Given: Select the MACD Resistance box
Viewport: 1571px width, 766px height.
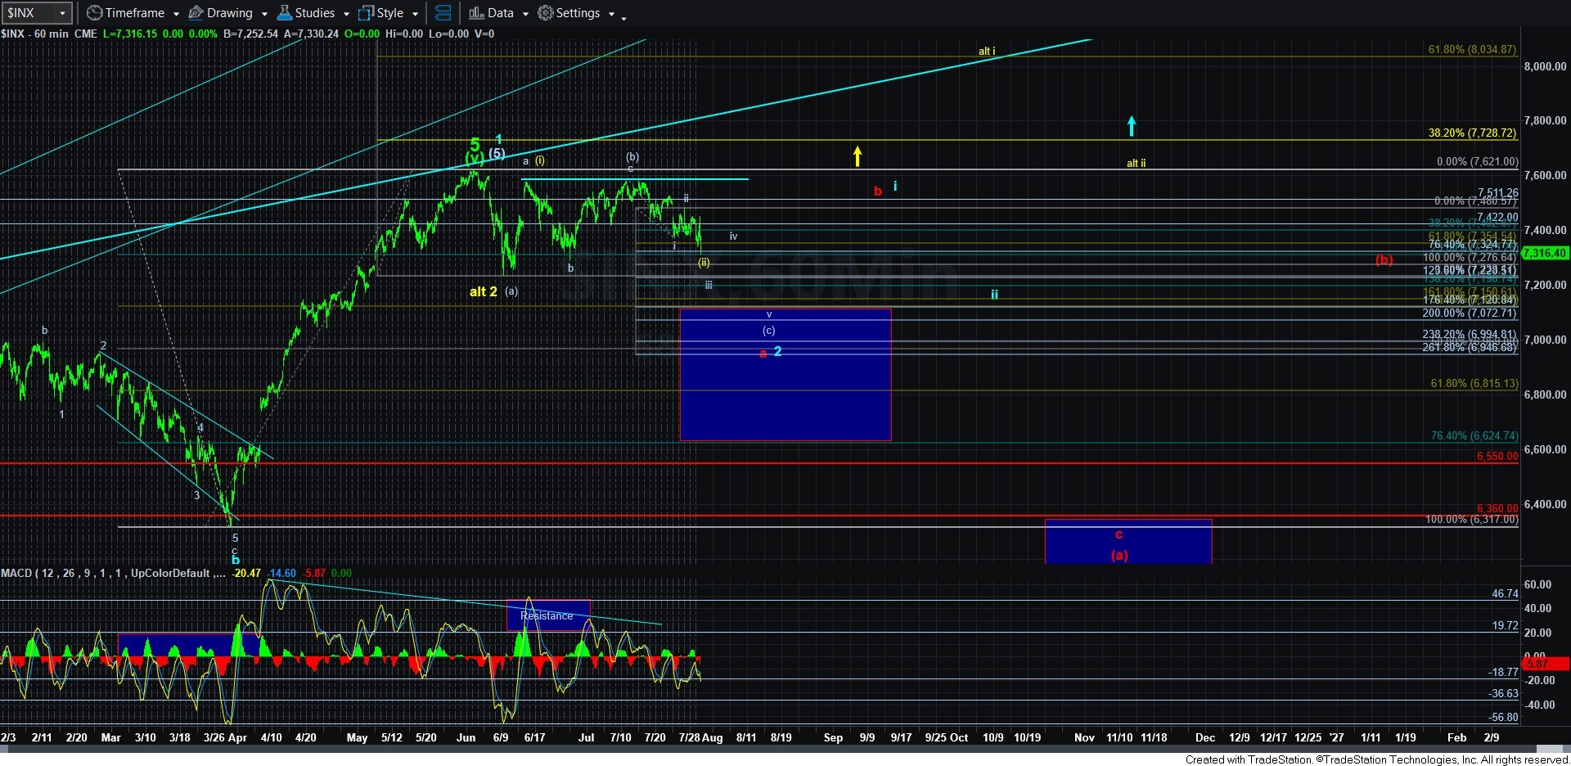Looking at the screenshot, I should point(548,615).
